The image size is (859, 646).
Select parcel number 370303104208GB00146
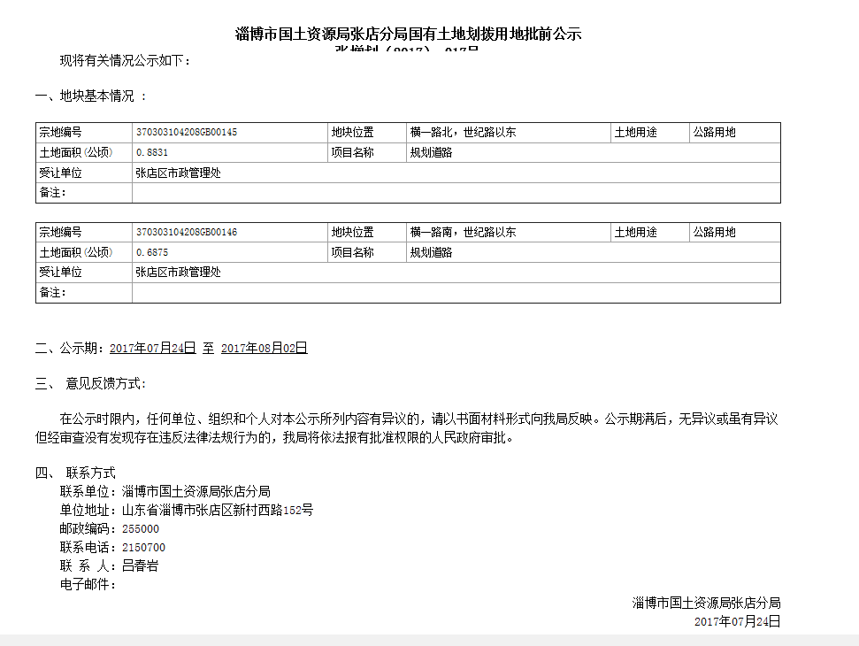click(187, 233)
